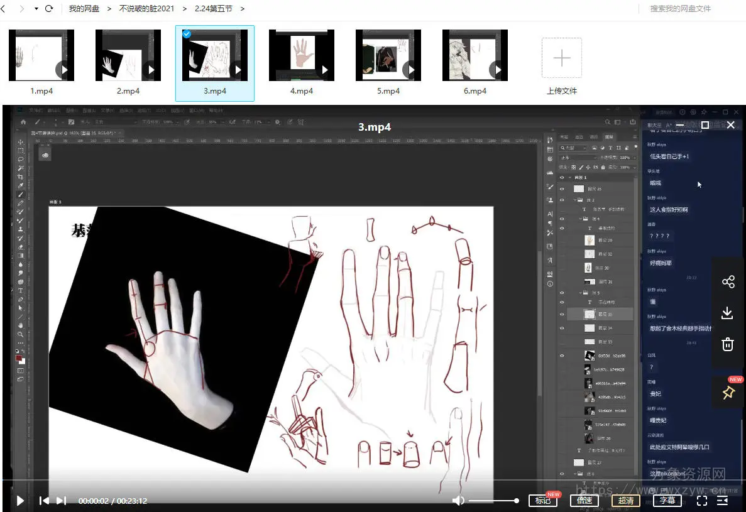Screen dimensions: 746x512
Task: Open the 倍速 playback speed menu
Action: [584, 501]
